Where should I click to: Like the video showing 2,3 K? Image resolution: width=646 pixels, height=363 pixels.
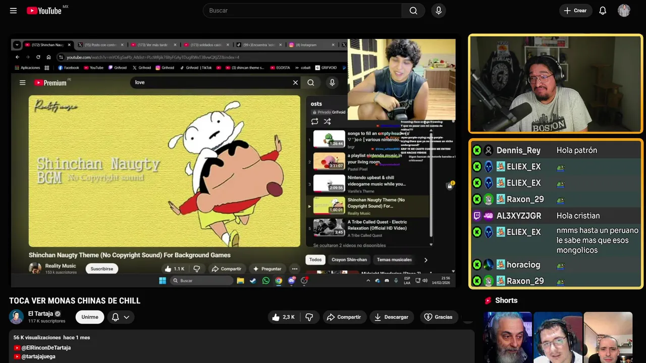[x=283, y=317]
